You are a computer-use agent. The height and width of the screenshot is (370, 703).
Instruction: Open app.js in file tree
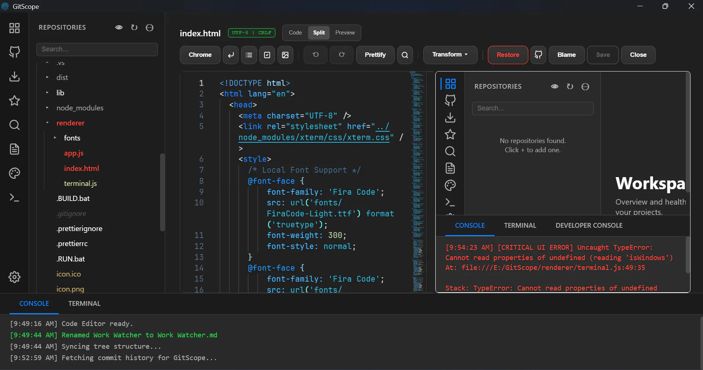(x=74, y=153)
